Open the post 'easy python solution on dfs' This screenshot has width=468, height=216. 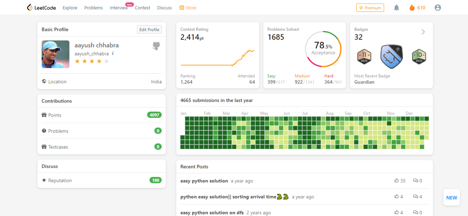tap(212, 213)
